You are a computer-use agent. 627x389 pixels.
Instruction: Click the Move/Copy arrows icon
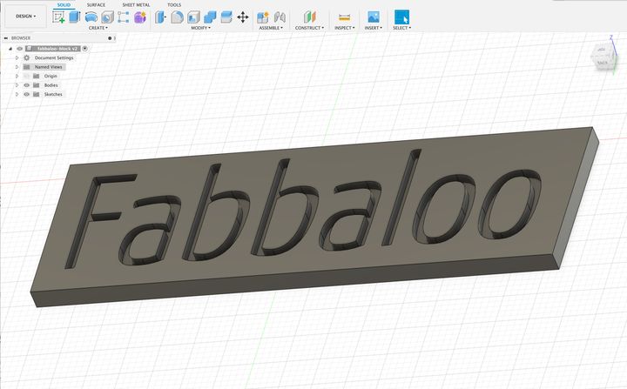click(242, 17)
